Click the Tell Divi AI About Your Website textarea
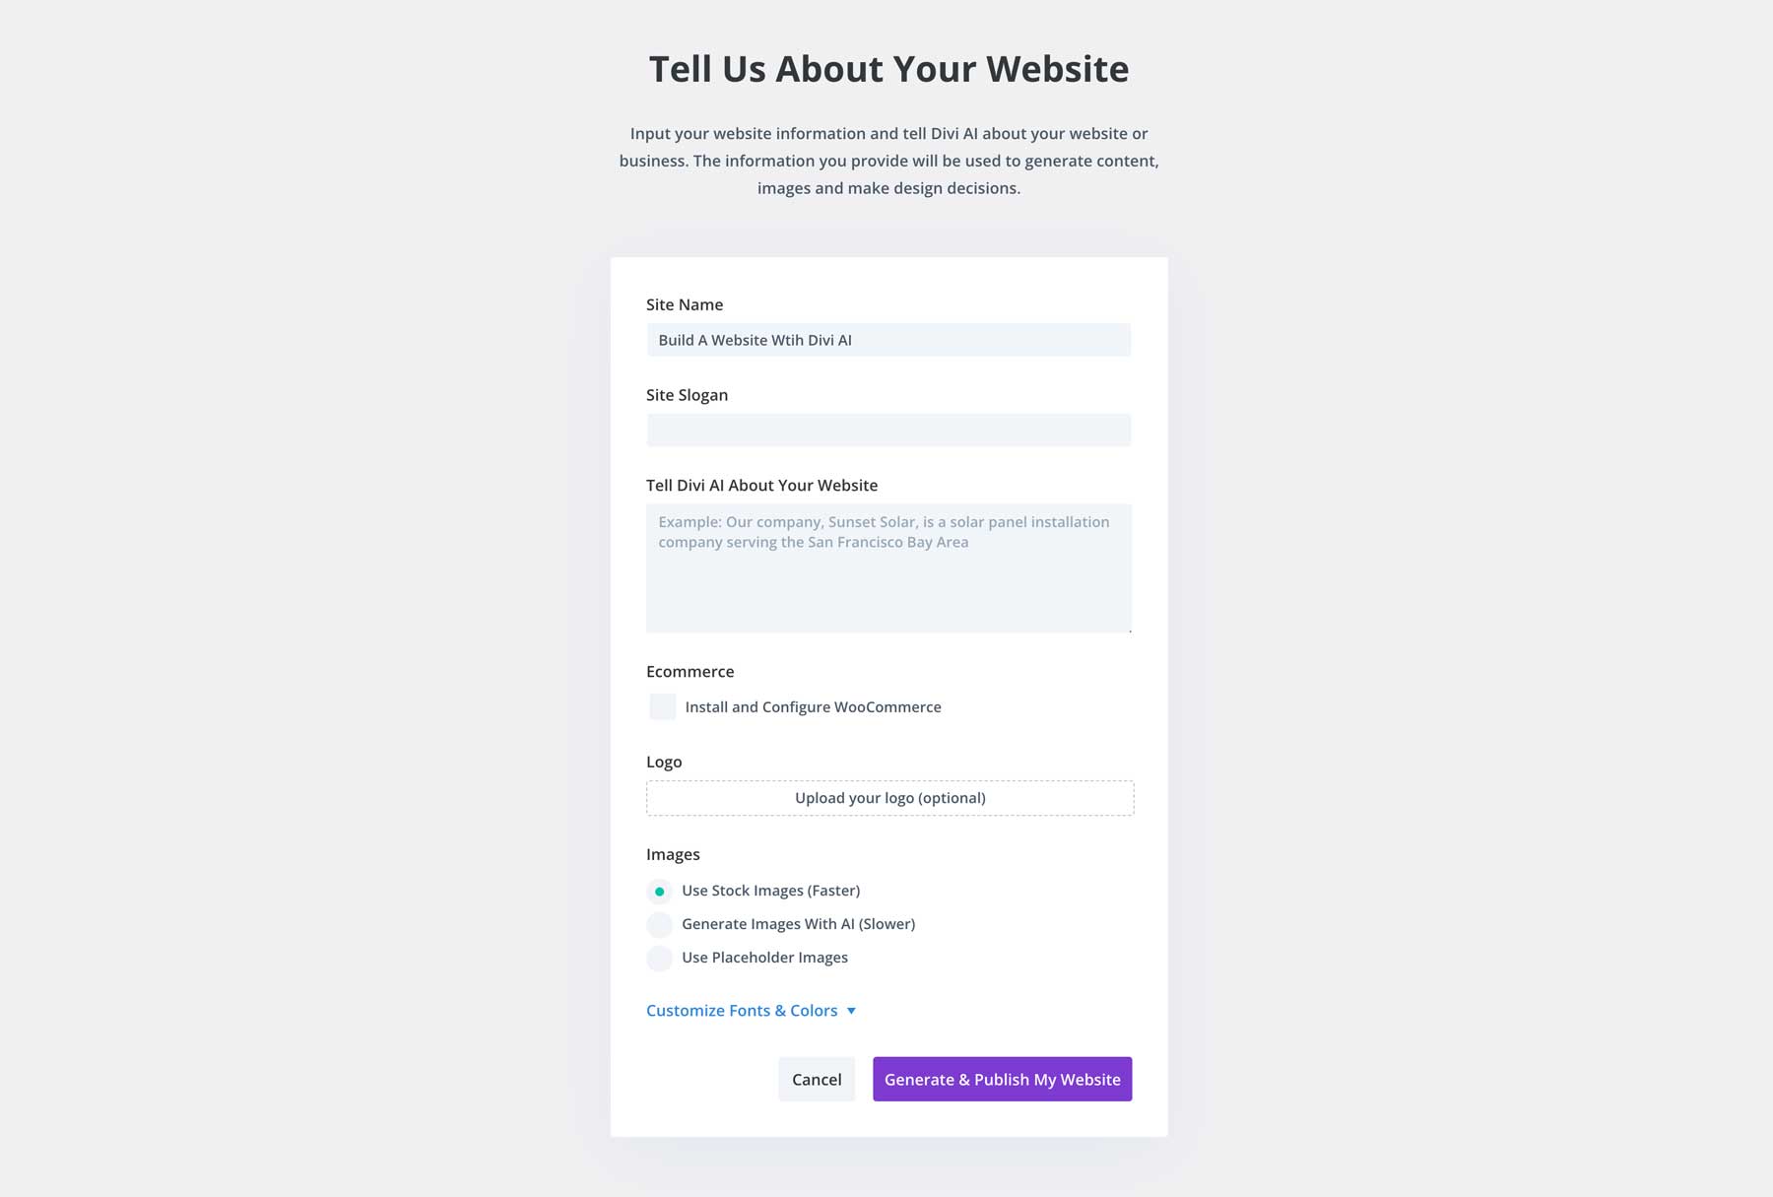1773x1197 pixels. point(887,566)
